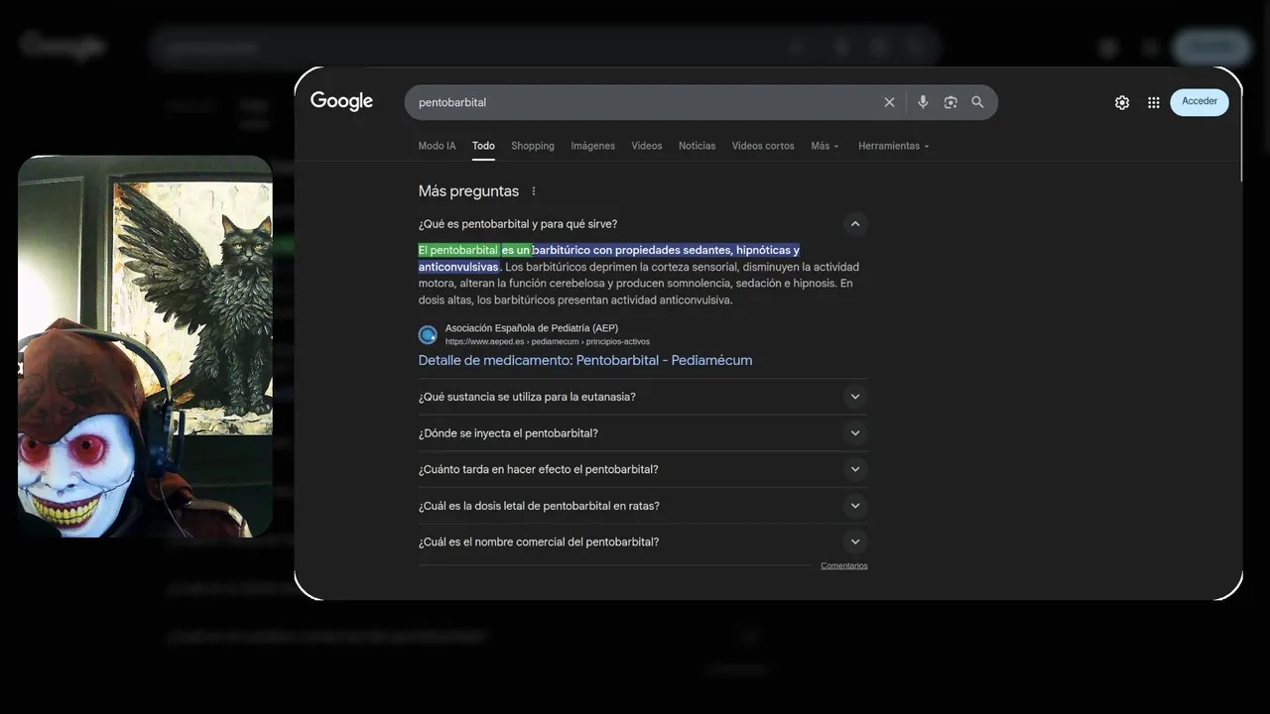The image size is (1270, 714).
Task: Open the Más dropdown menu
Action: pyautogui.click(x=825, y=146)
